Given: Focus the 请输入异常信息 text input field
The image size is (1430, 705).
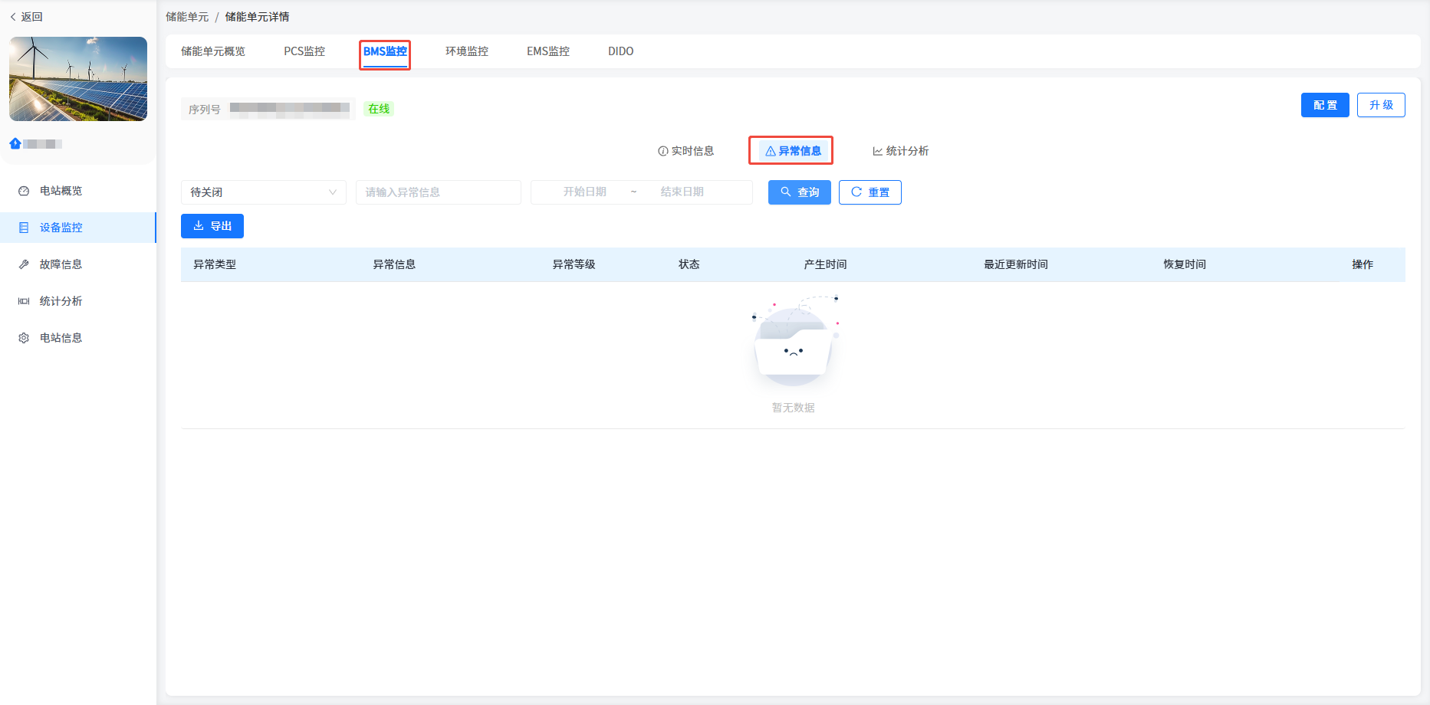Looking at the screenshot, I should (x=438, y=192).
